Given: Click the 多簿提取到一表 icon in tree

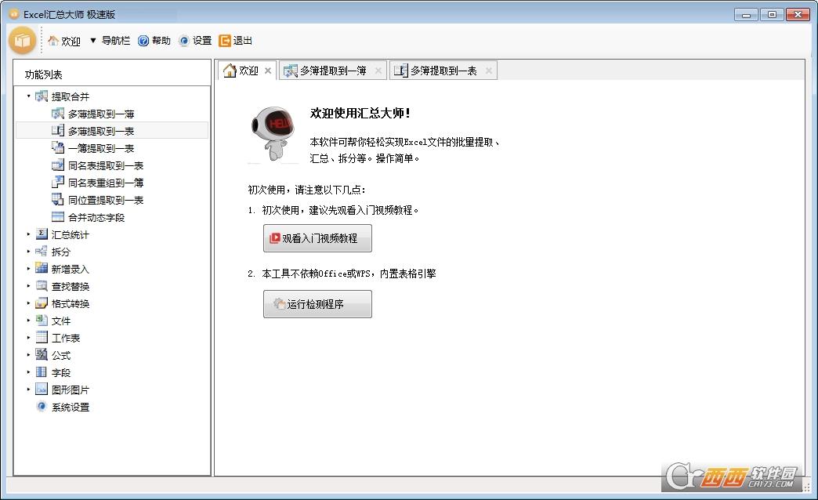Looking at the screenshot, I should pyautogui.click(x=58, y=130).
